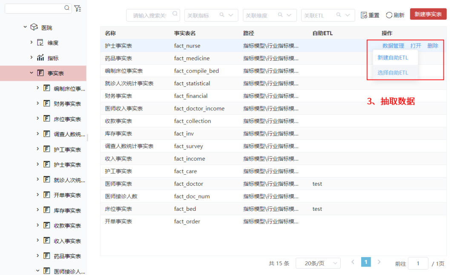Click the fact_doctor_income cell

pos(199,109)
